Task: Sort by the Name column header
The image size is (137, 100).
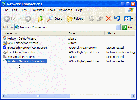Action: (34, 33)
